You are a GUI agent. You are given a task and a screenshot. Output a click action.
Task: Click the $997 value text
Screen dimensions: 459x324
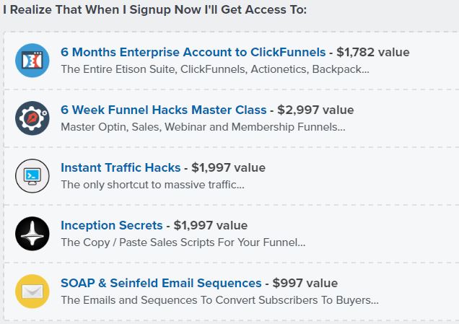pos(305,283)
